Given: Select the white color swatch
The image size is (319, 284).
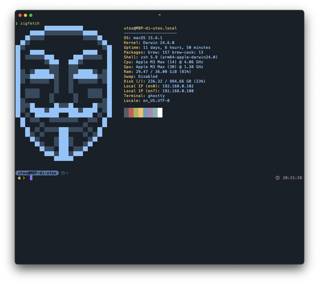Looking at the screenshot, I should click(x=160, y=113).
